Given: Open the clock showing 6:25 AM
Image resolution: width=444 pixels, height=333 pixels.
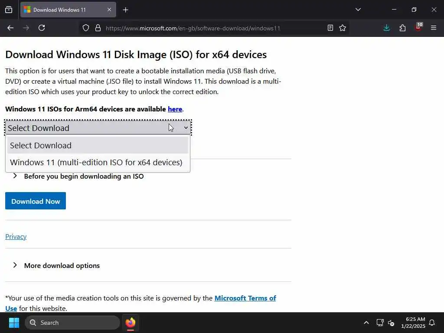Looking at the screenshot, I should tap(413, 323).
